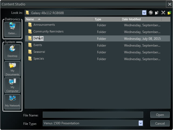Click the Events folder icon
Screen dimensions: 173x130
pos(30,45)
